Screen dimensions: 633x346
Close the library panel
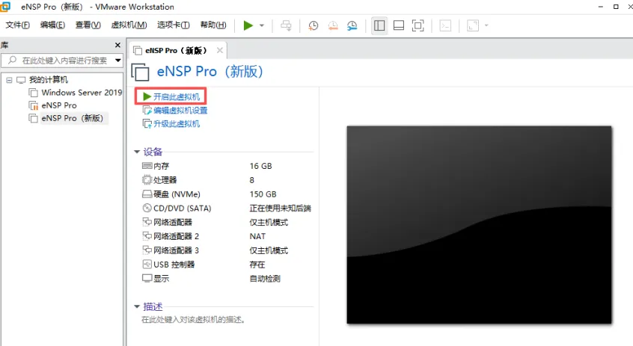click(x=117, y=45)
